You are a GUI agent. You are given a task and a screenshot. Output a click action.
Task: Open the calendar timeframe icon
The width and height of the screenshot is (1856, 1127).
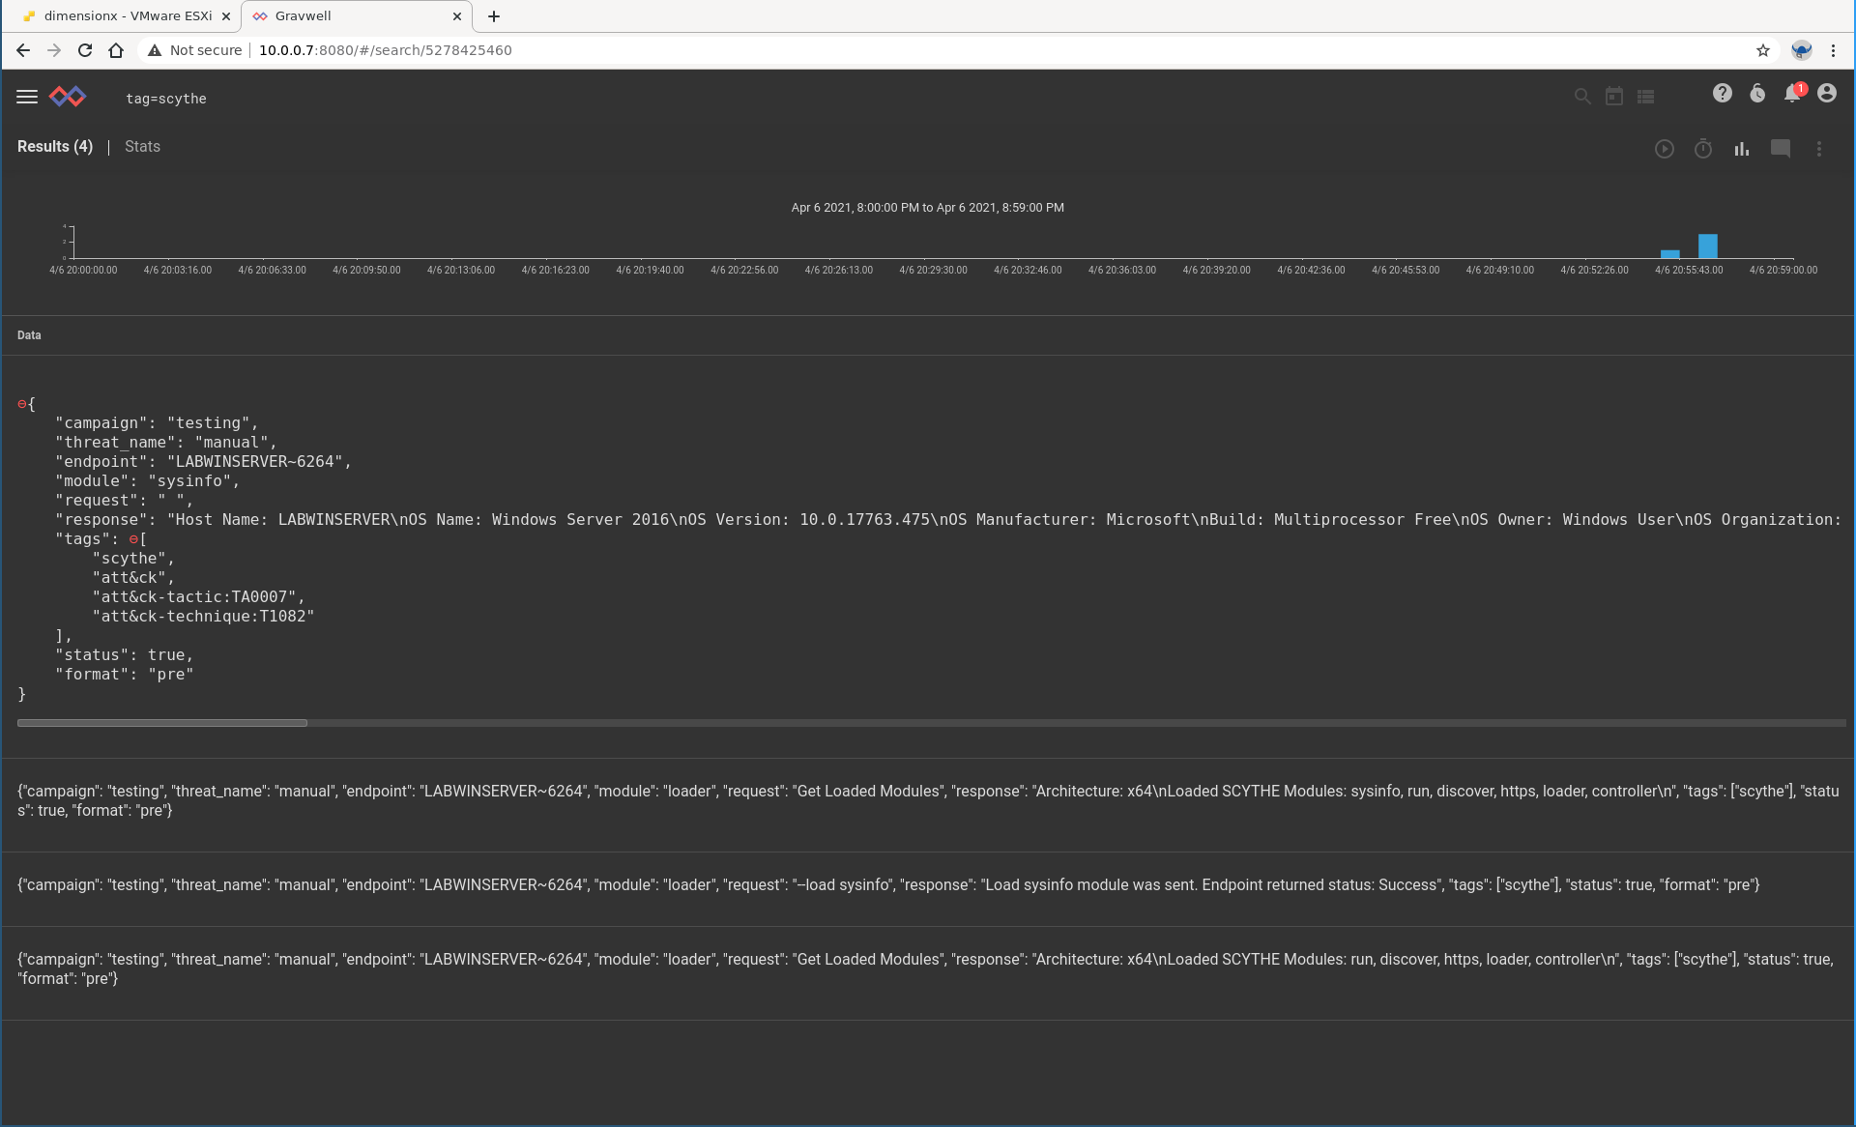click(1614, 97)
